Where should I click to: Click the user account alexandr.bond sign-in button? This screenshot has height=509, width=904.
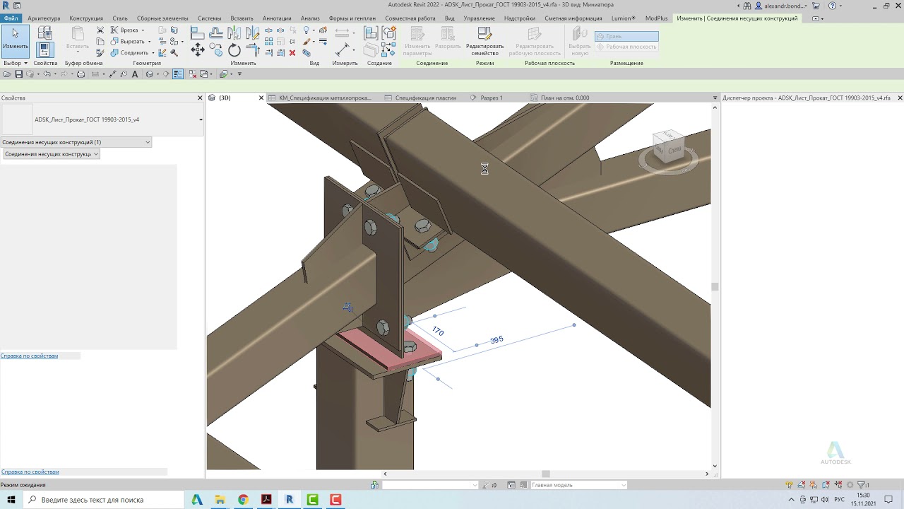pos(782,6)
